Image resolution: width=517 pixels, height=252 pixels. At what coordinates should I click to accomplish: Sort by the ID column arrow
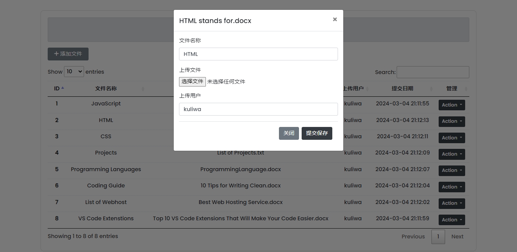(62, 88)
